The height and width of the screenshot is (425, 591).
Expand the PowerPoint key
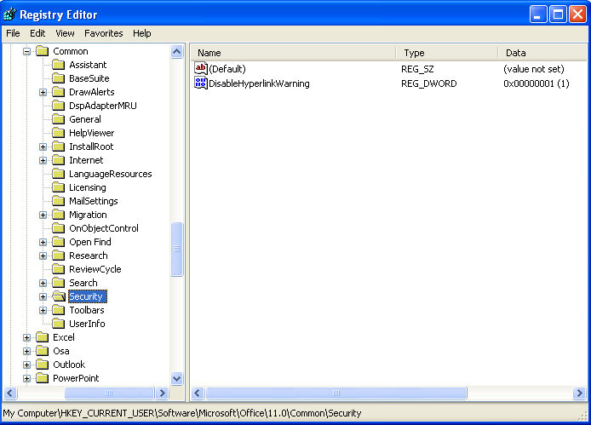tap(26, 378)
